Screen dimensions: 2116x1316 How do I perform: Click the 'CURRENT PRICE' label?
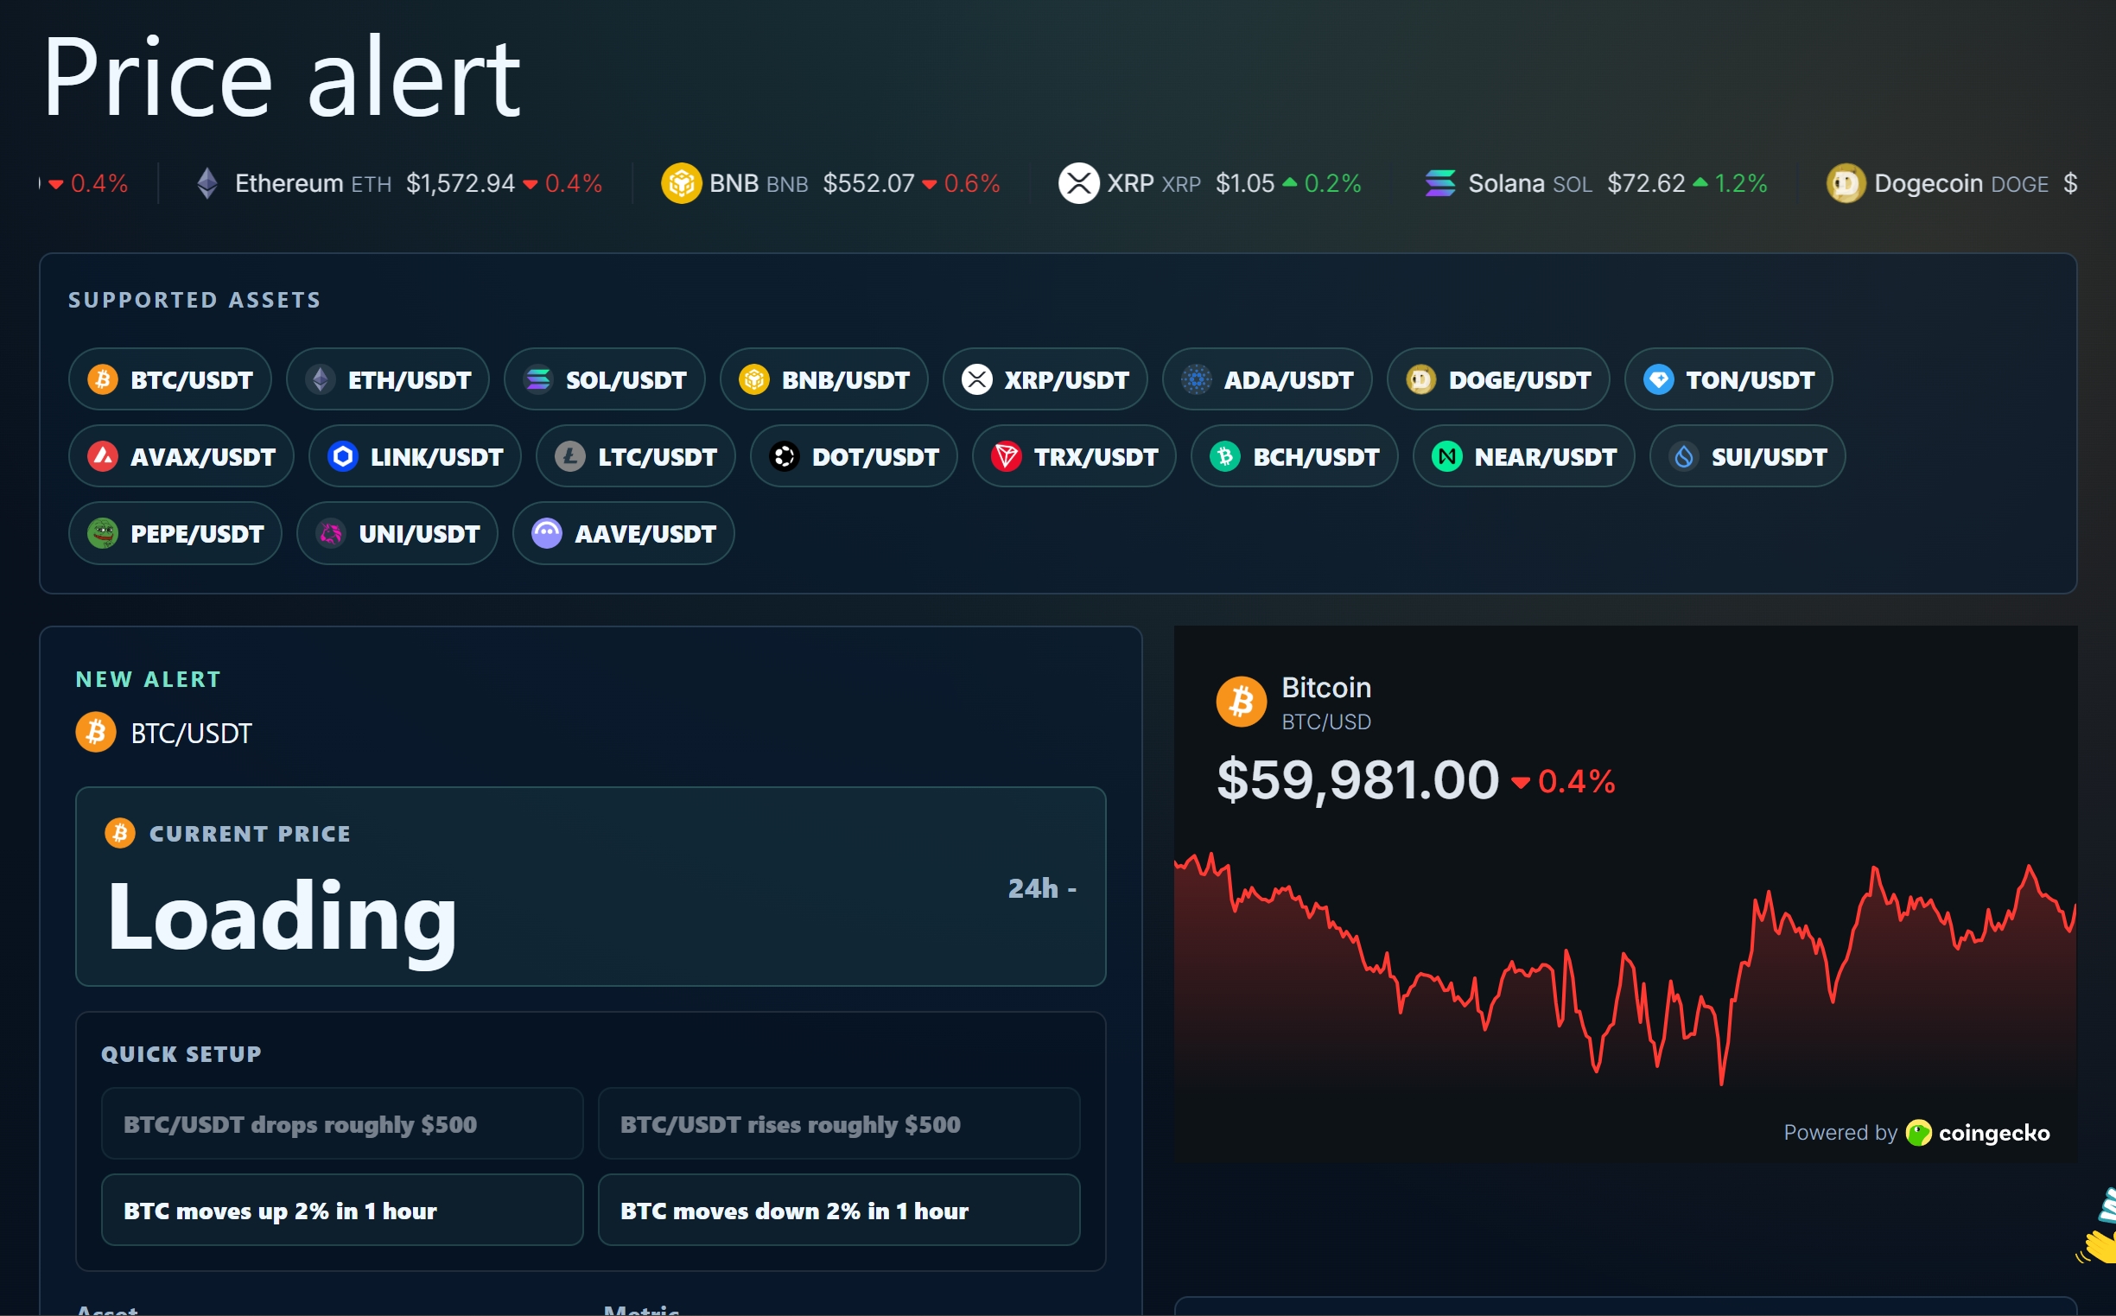(251, 834)
